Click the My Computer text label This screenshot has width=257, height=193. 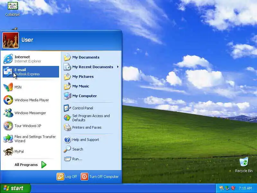84,96
